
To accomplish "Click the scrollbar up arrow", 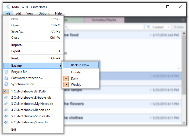I will (x=184, y=33).
